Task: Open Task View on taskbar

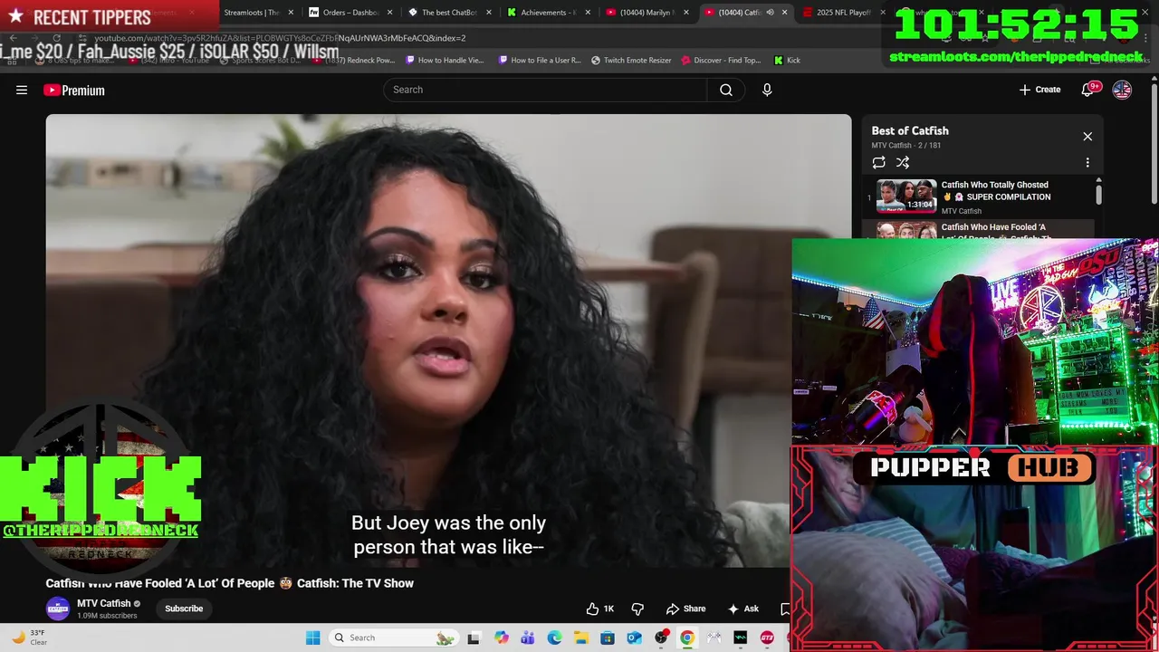Action: (x=474, y=638)
